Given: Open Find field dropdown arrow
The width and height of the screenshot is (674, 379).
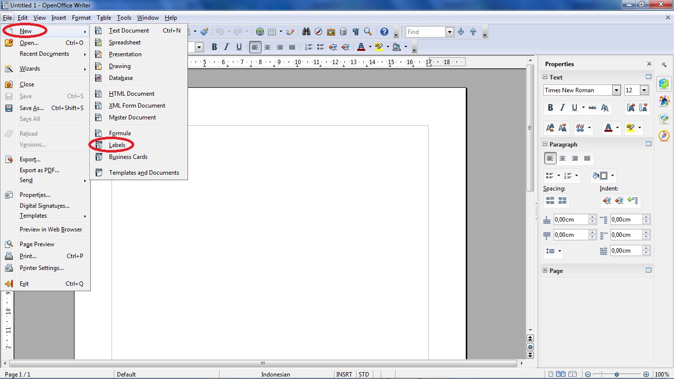Looking at the screenshot, I should [449, 32].
